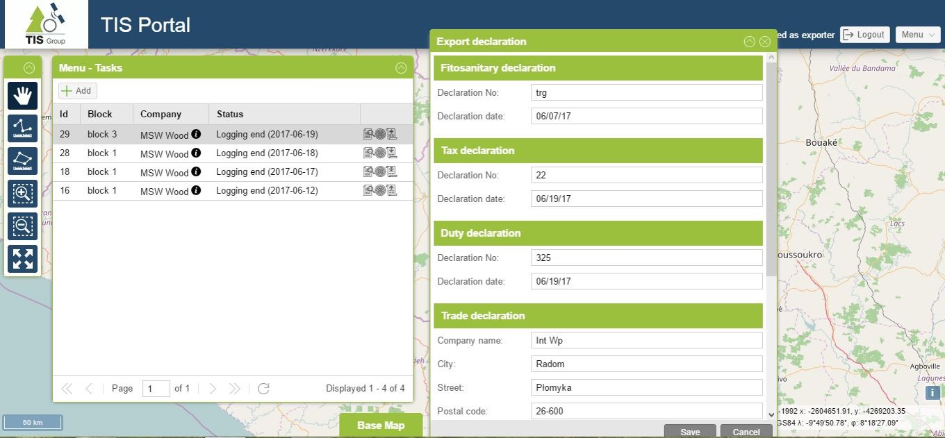Click the Save button
Image resolution: width=945 pixels, height=438 pixels.
690,431
